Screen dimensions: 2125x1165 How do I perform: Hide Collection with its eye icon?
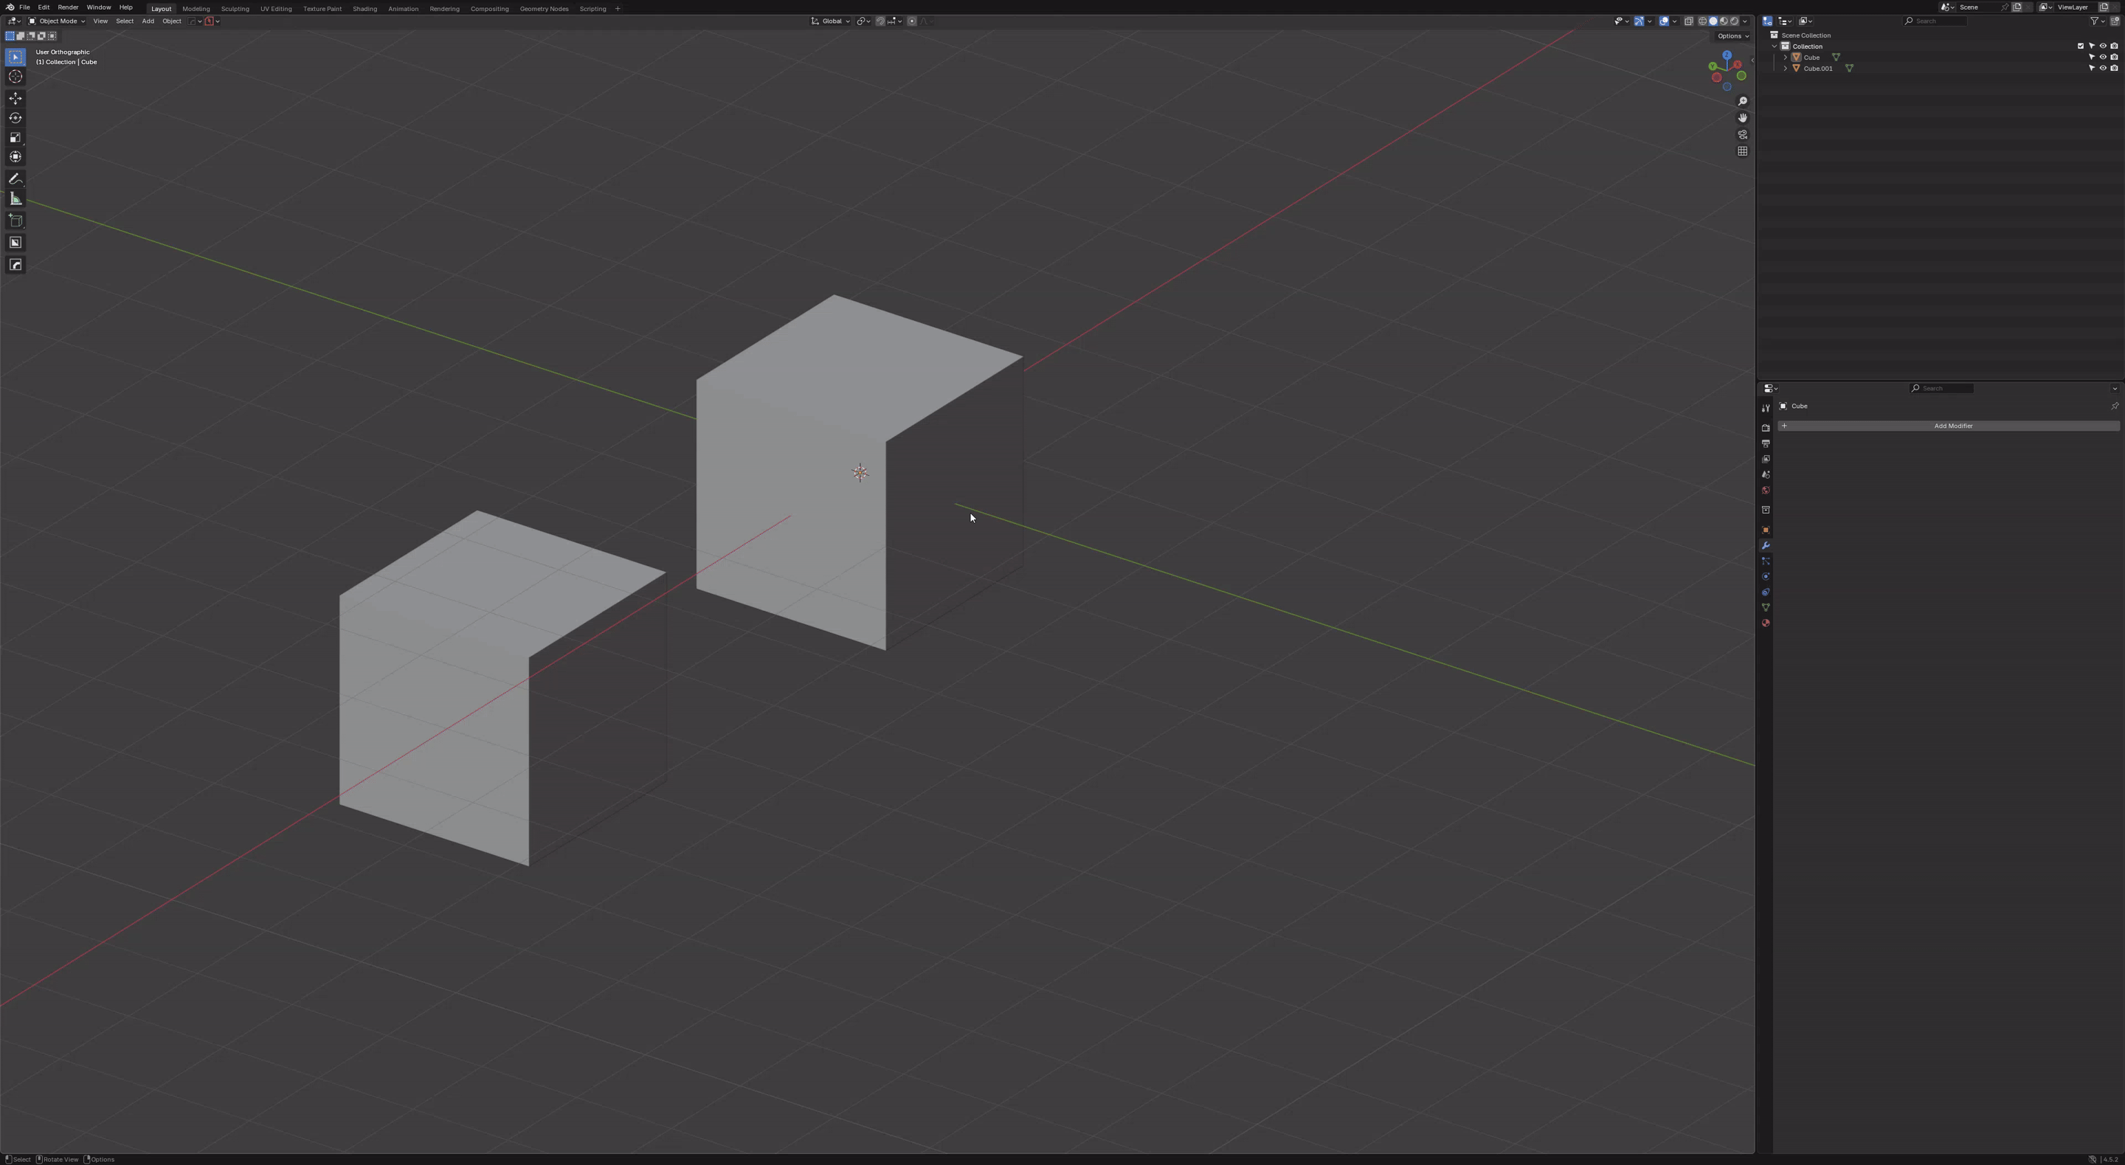click(x=2103, y=46)
